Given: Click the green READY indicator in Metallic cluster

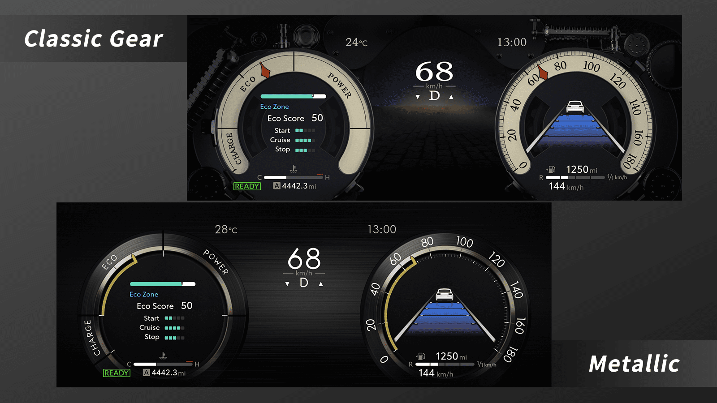Looking at the screenshot, I should click(117, 373).
